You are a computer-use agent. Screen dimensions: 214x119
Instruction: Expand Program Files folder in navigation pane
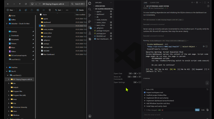[x=9, y=91]
